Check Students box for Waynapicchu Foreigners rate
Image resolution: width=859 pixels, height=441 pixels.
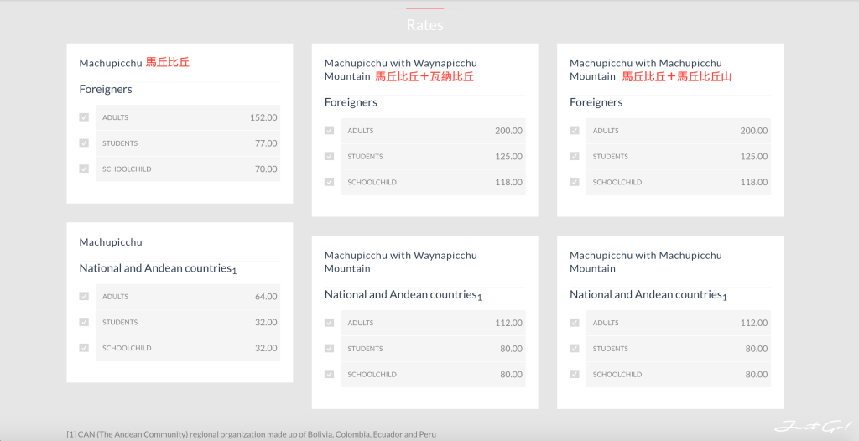coord(329,156)
